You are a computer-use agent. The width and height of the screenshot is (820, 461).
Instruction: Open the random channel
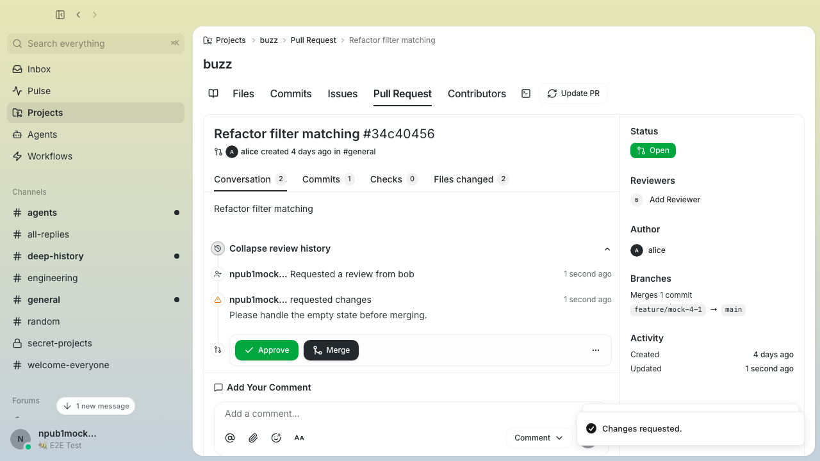coord(96,321)
